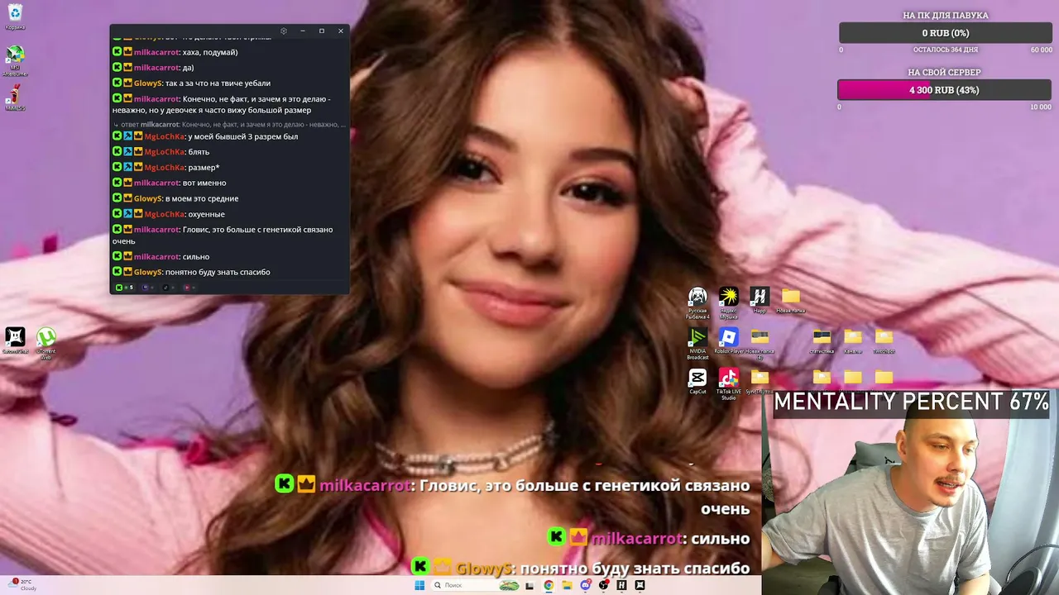1059x595 pixels.
Task: Open File Explorer from the taskbar
Action: [567, 585]
